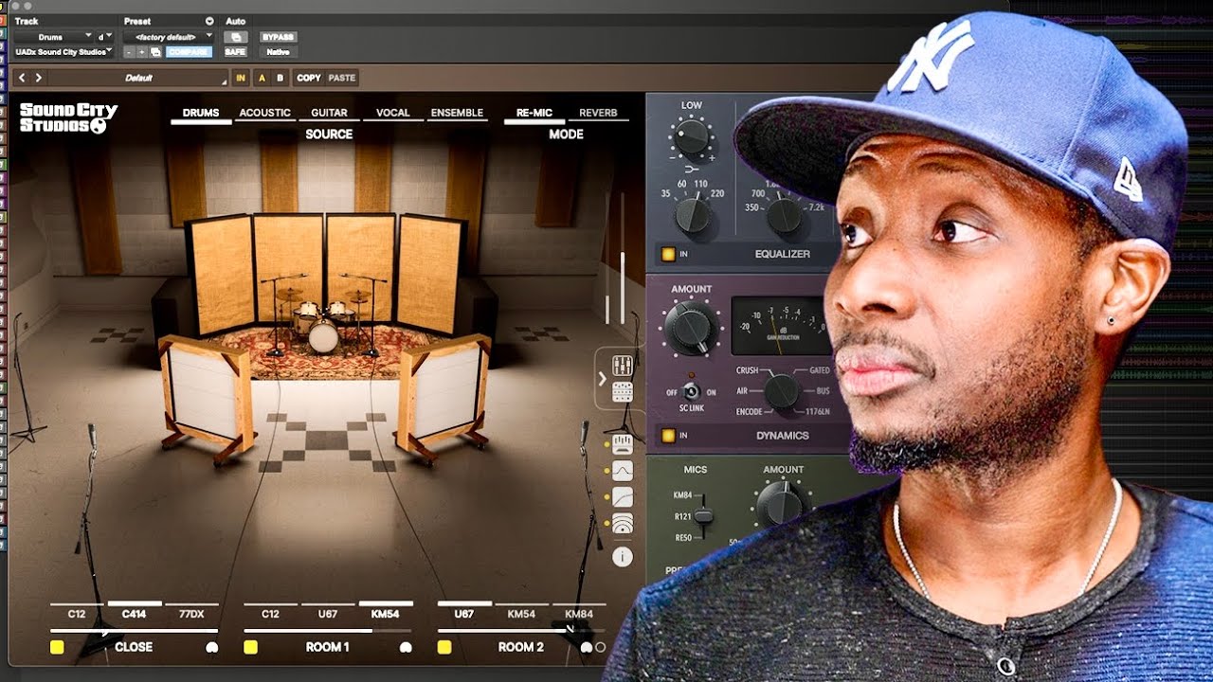Choose 77DX for the CLOSE mic
This screenshot has width=1213, height=682.
(x=191, y=614)
